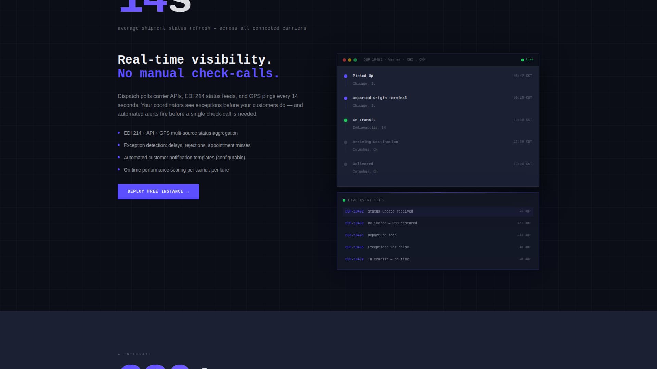
Task: Click the EDI 214 + API + GPS bullet
Action: (x=181, y=133)
